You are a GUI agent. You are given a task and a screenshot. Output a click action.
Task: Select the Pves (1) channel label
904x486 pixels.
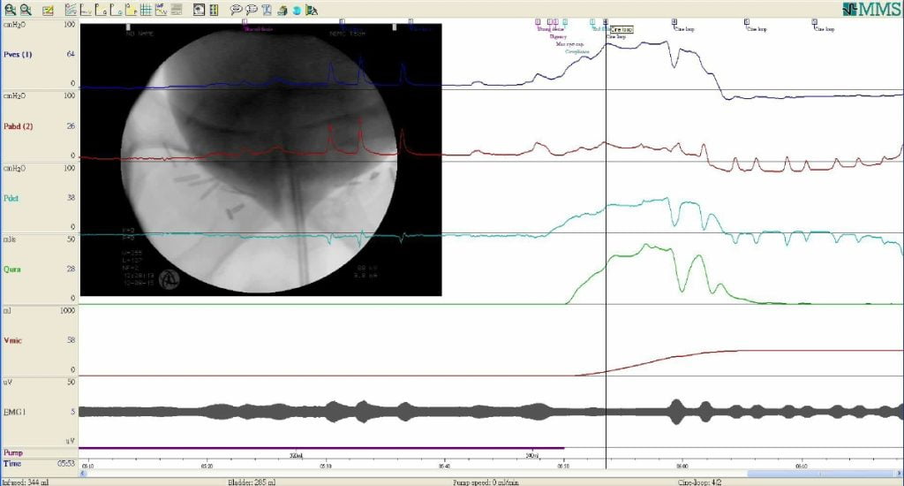pos(19,55)
